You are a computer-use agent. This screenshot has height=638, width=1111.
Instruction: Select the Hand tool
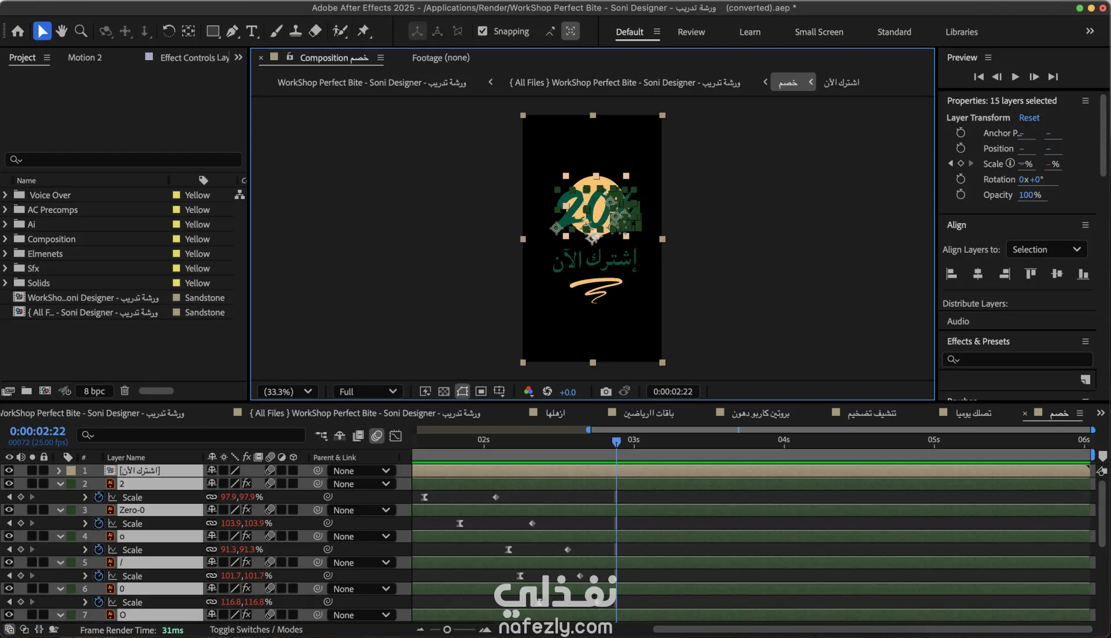pyautogui.click(x=61, y=31)
